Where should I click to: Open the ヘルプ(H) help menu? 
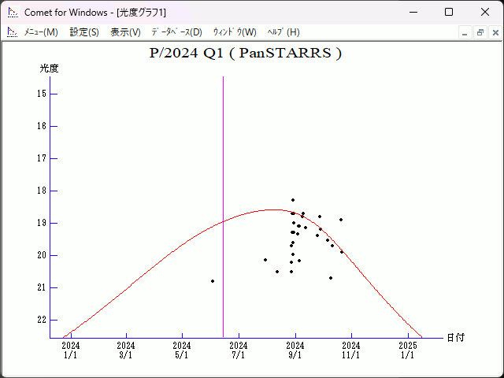(x=283, y=32)
